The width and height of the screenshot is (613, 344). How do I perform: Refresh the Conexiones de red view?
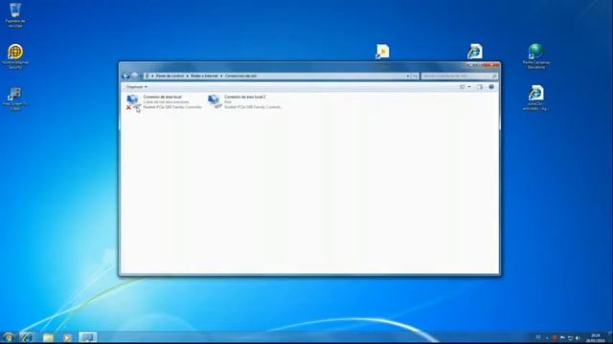(x=415, y=76)
